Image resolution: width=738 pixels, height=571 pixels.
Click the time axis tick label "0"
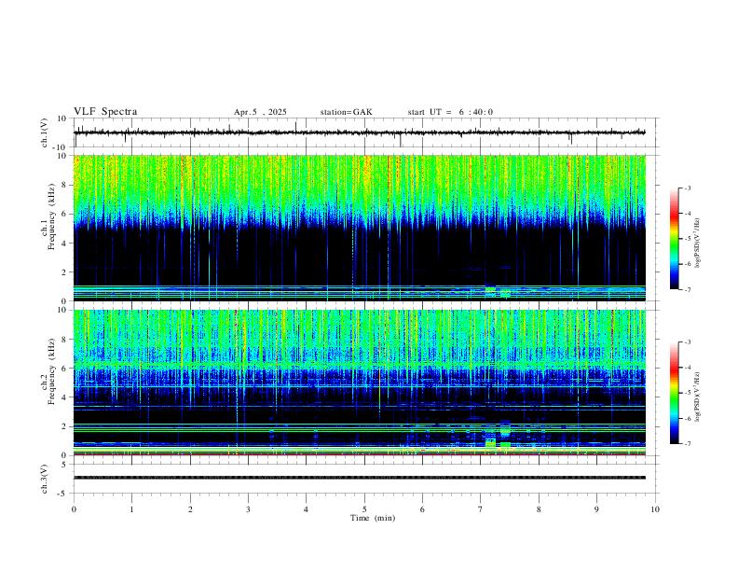(74, 509)
